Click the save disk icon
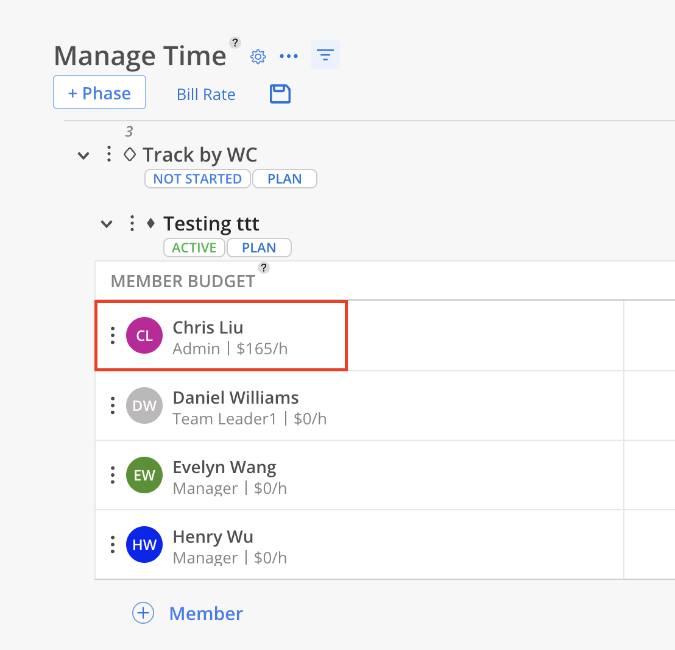The image size is (675, 650). (x=280, y=93)
